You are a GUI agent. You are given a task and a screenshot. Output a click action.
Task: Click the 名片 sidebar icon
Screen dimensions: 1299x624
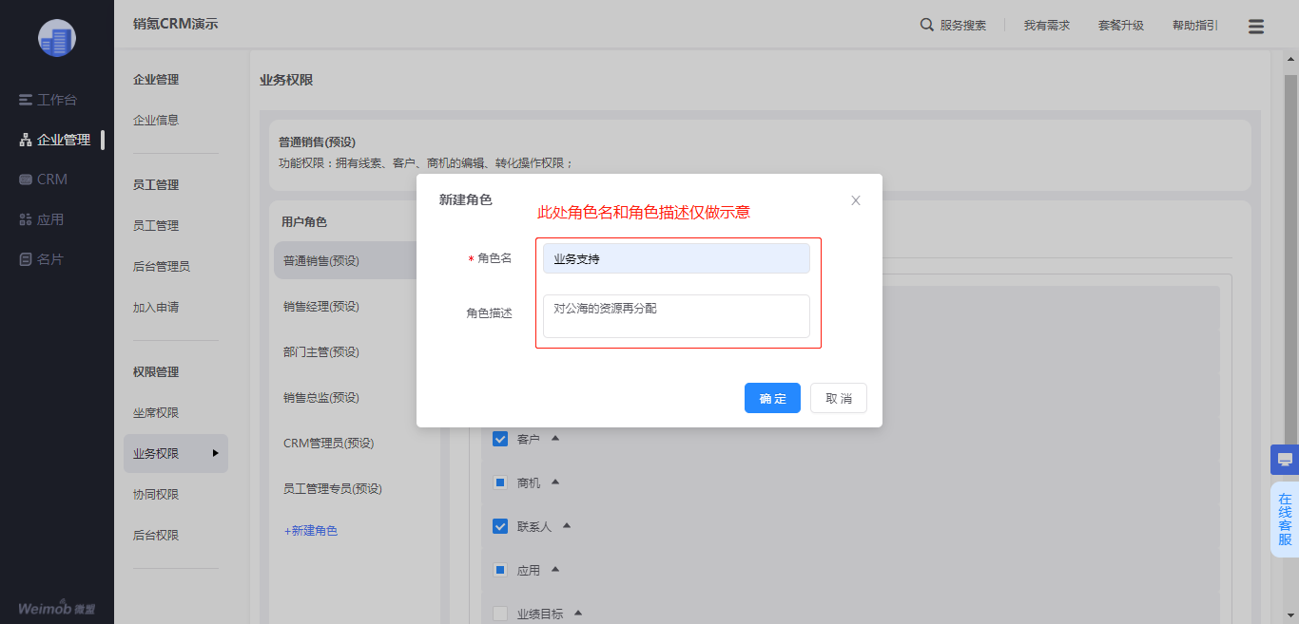pyautogui.click(x=26, y=259)
